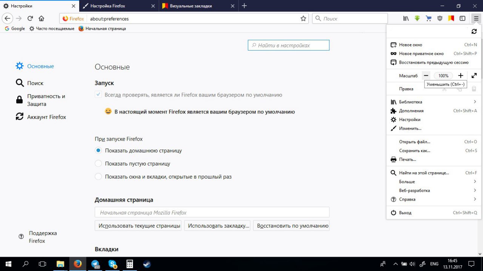Enter full screen mode icon
Viewport: 483px width, 271px height.
474,76
